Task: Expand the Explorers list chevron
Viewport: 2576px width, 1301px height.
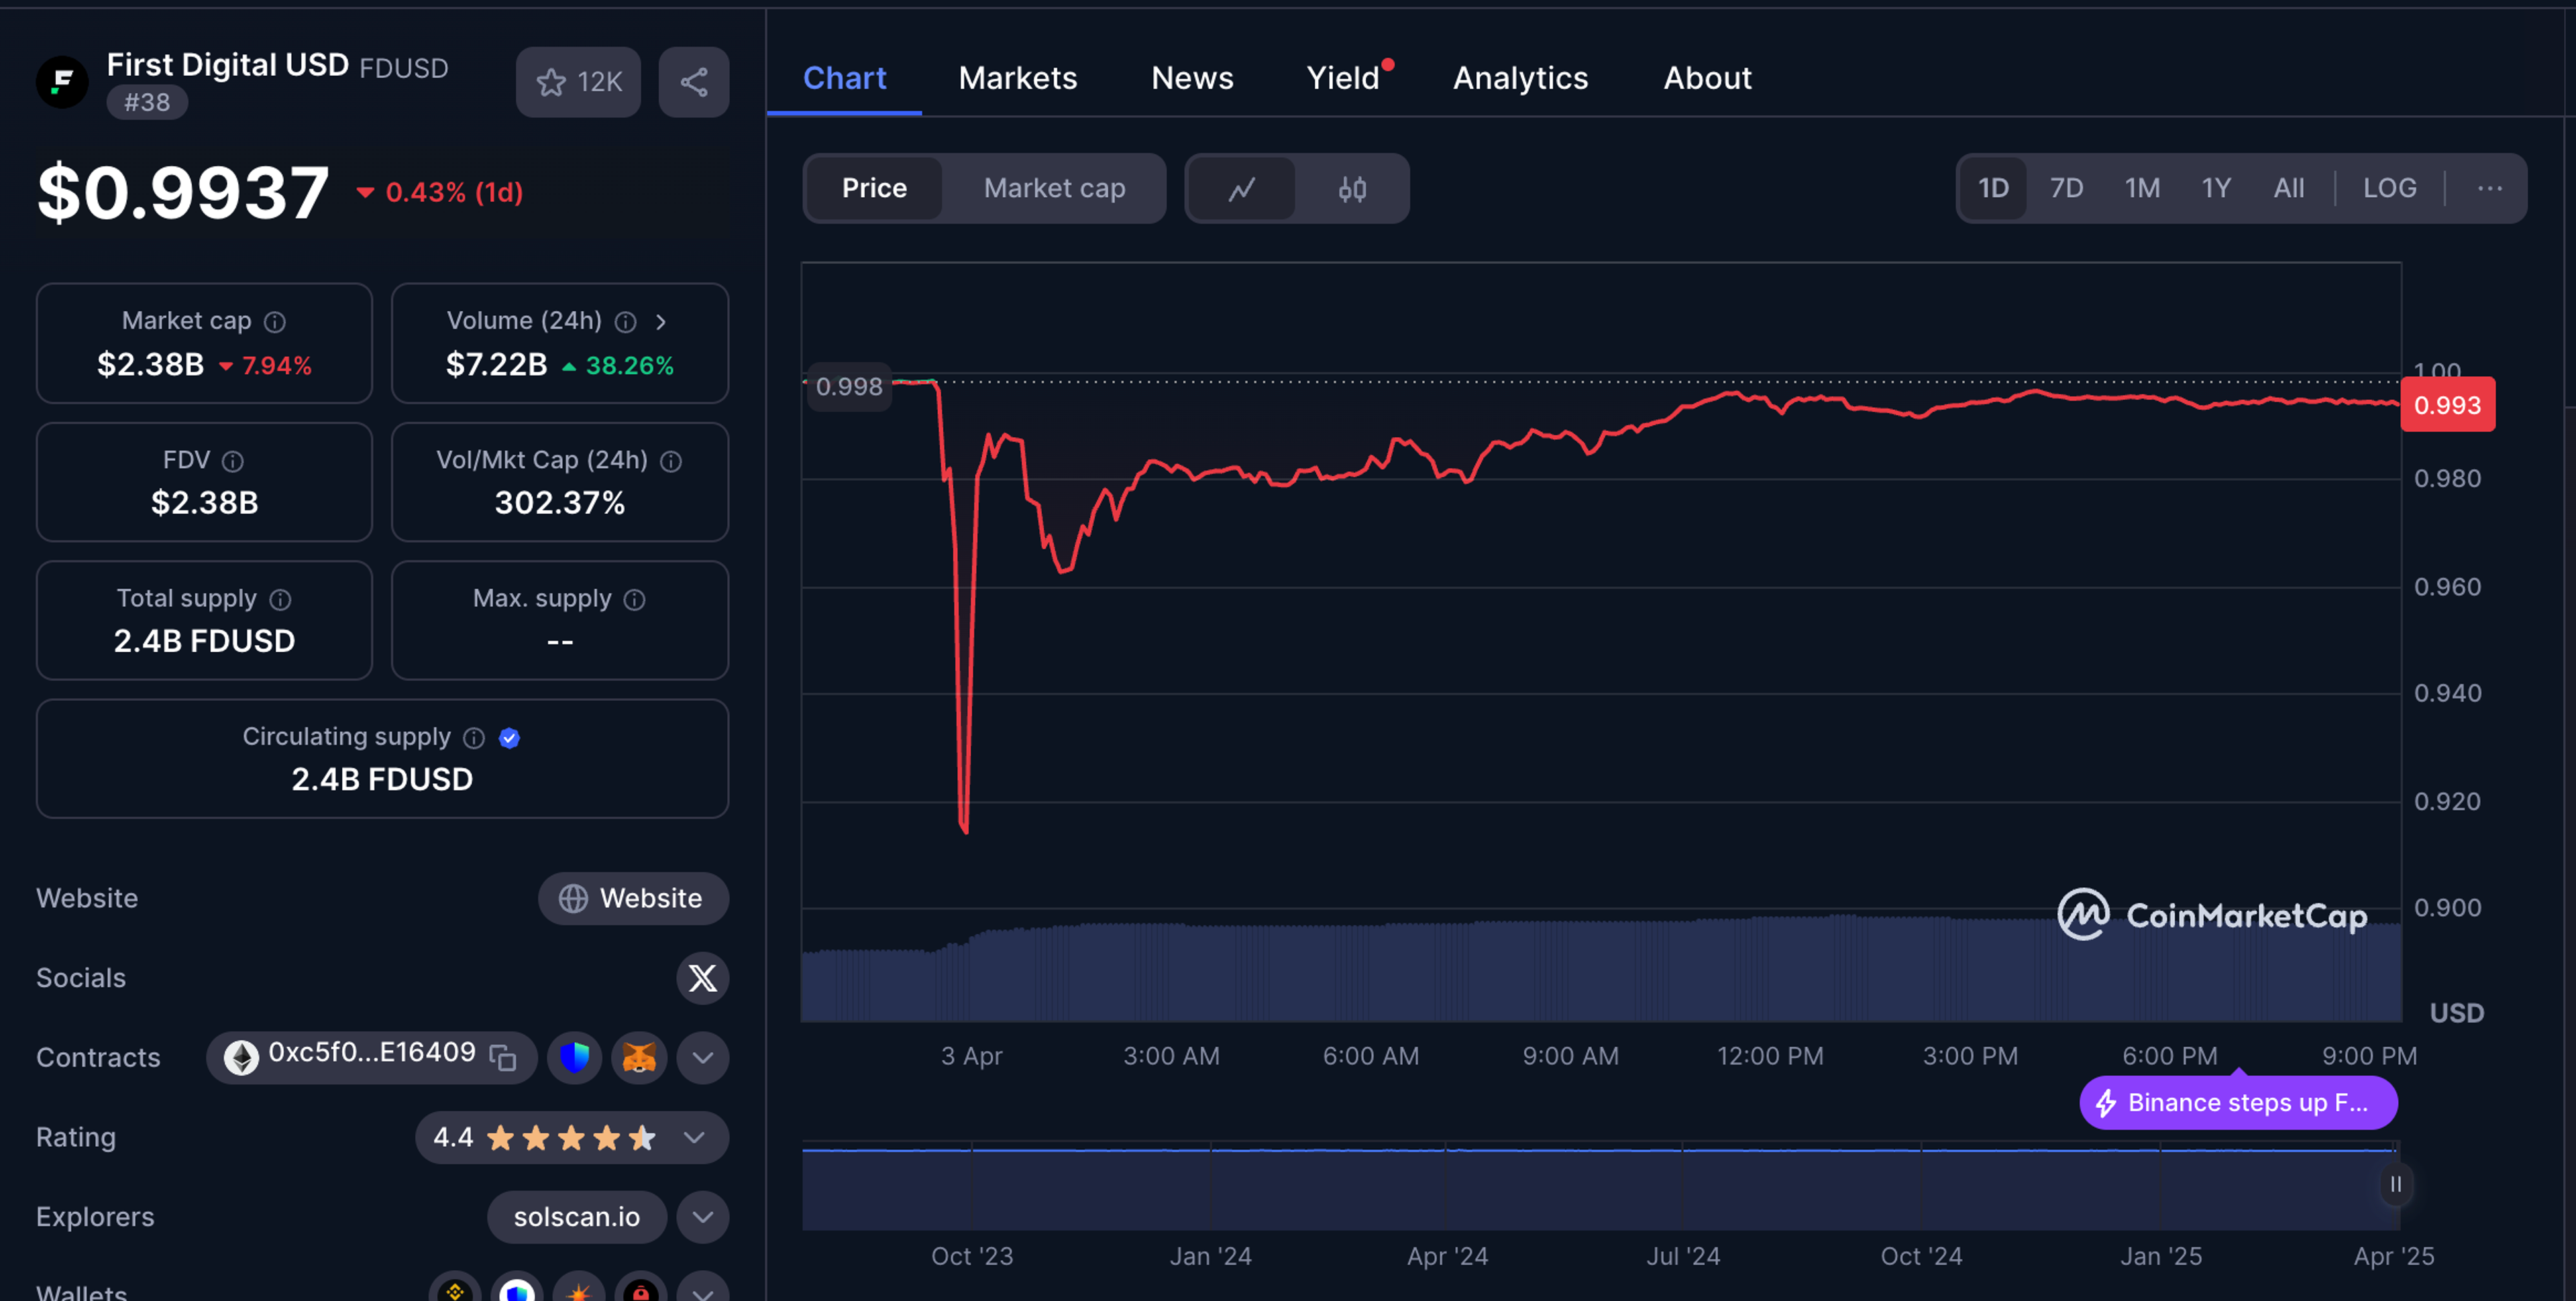Action: click(x=702, y=1217)
